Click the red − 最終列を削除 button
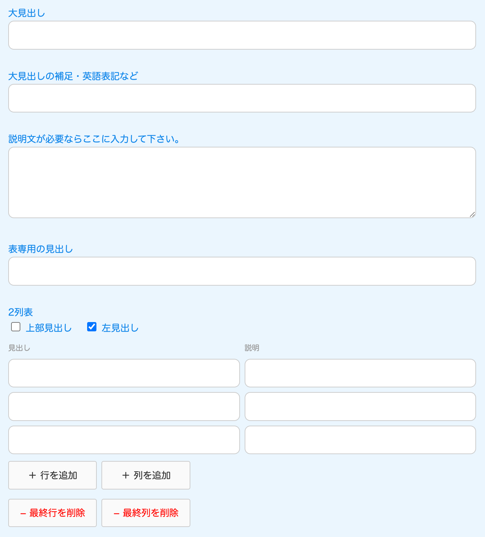This screenshot has width=485, height=537. pos(146,513)
